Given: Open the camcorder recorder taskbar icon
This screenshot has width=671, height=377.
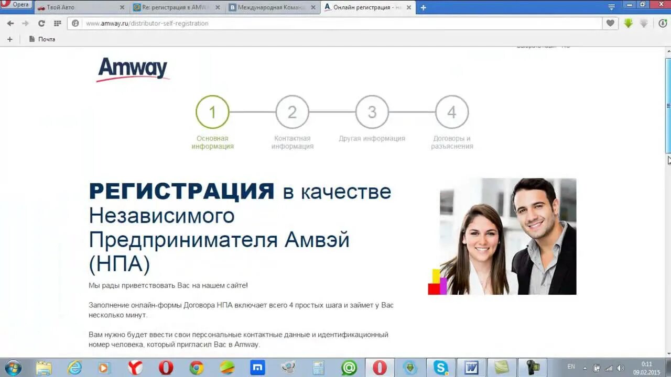Looking at the screenshot, I should pyautogui.click(x=532, y=368).
